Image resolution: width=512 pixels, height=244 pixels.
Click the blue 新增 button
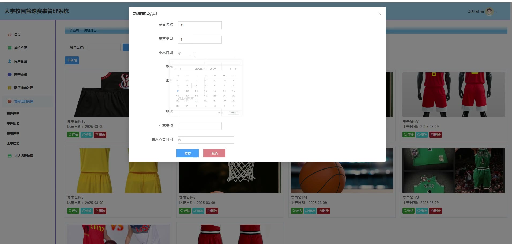72,60
